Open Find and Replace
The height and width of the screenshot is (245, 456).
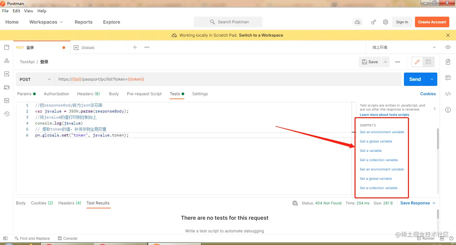(x=32, y=238)
